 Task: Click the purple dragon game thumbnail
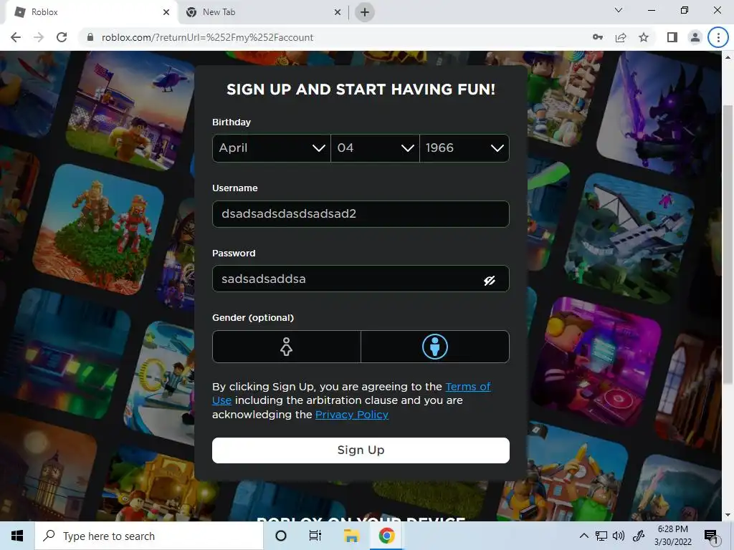click(x=659, y=111)
